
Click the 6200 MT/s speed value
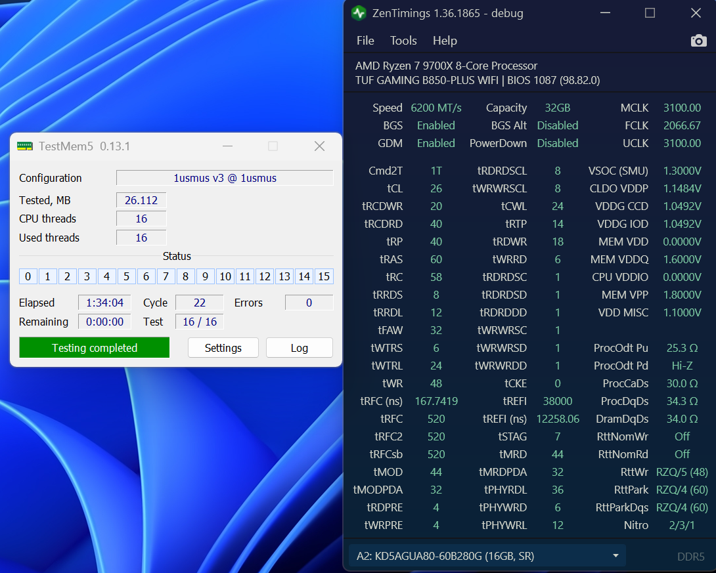tap(436, 108)
